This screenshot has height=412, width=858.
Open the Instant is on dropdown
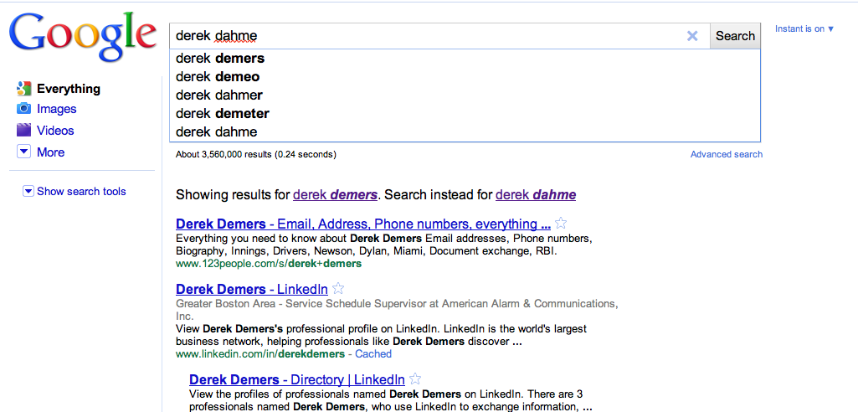pyautogui.click(x=804, y=29)
